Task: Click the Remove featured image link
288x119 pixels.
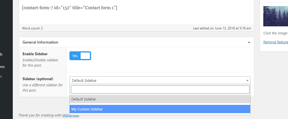Action: [276, 42]
